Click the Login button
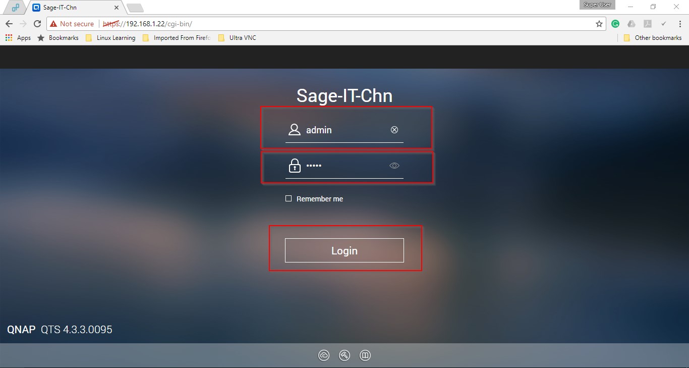689x368 pixels. click(344, 250)
